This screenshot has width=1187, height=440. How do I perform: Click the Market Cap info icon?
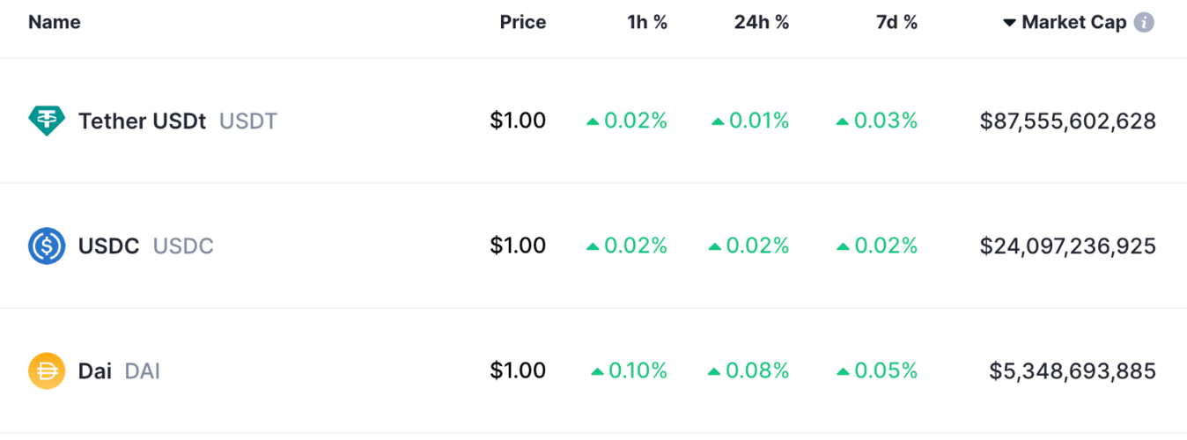1144,23
